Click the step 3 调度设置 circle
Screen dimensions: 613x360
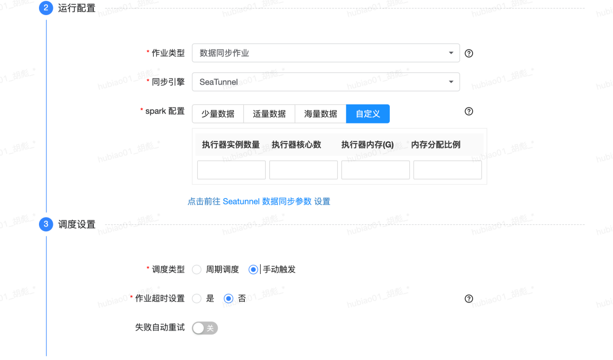(45, 224)
